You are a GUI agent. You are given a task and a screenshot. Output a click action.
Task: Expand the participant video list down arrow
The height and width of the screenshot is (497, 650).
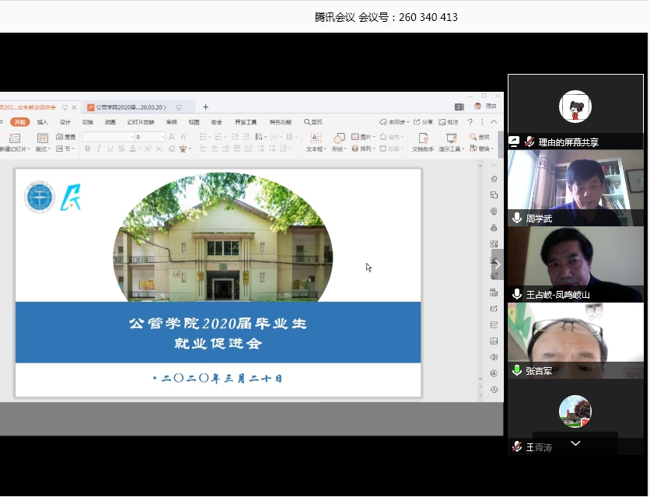coord(575,443)
